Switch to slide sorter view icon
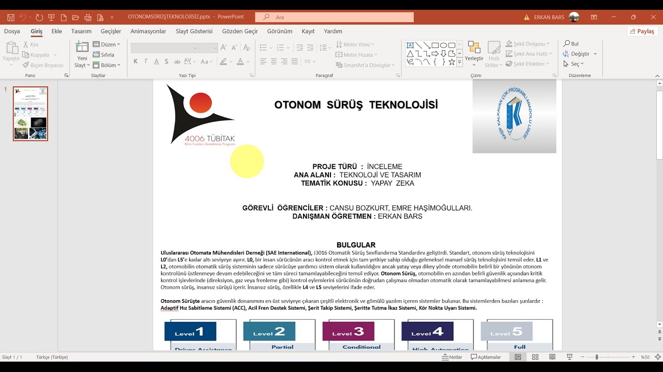The image size is (663, 372). (x=535, y=357)
